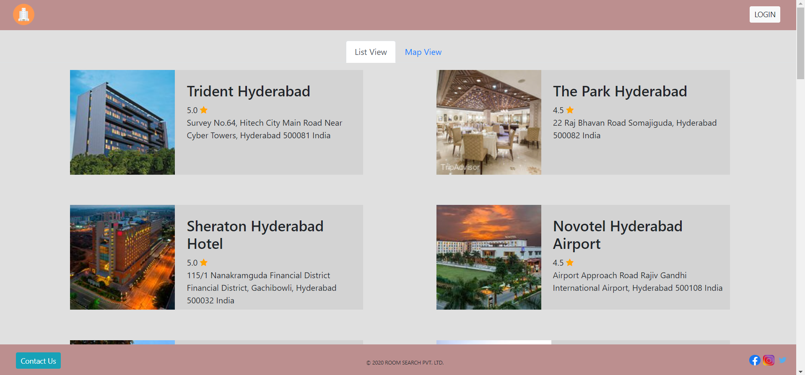805x375 pixels.
Task: Click the address "115/1 Nanakramguda Financial District"
Action: (x=262, y=288)
